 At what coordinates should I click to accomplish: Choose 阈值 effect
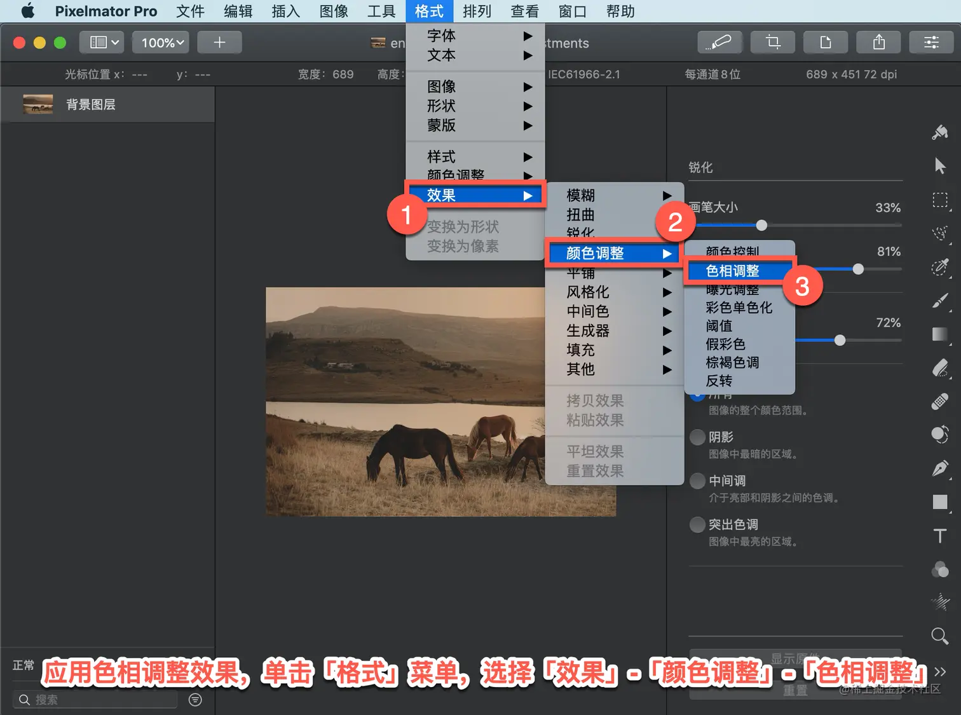(739, 326)
